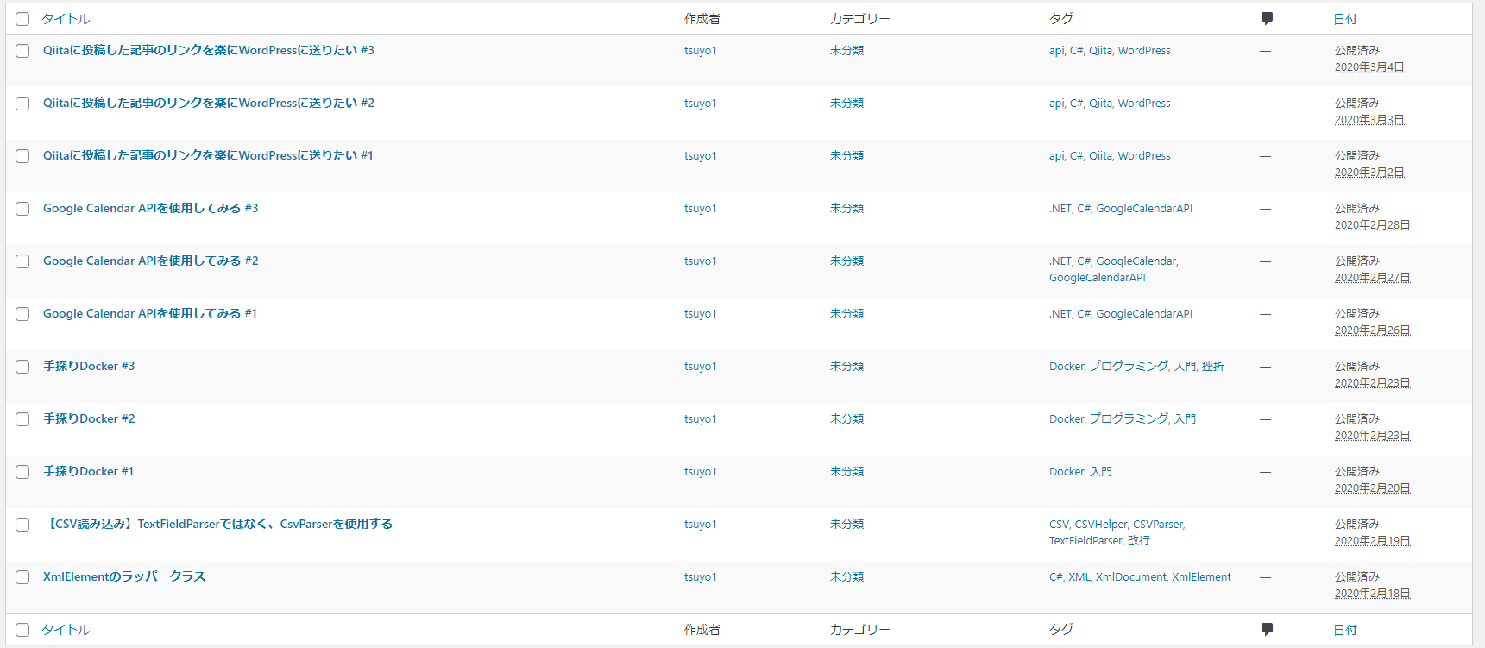This screenshot has height=648, width=1485.
Task: Open Google Calendar APIを使用してみる #1
Action: pos(150,313)
